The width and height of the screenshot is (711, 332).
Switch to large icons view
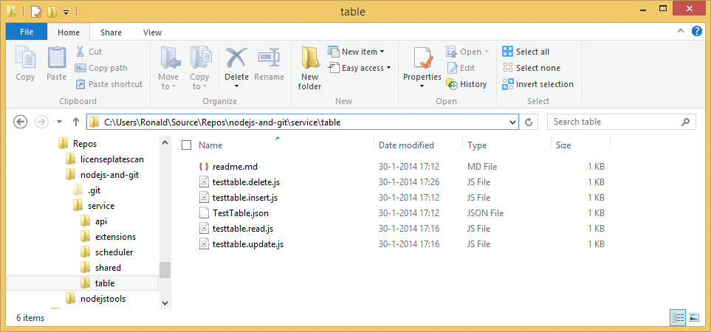[x=693, y=317]
